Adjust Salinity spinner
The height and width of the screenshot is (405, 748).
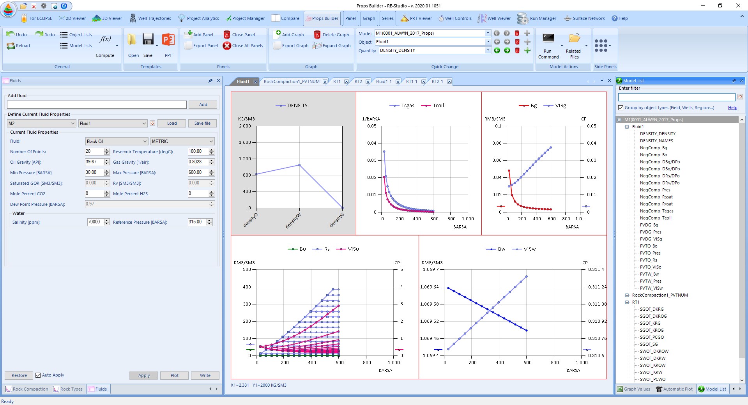click(x=107, y=222)
